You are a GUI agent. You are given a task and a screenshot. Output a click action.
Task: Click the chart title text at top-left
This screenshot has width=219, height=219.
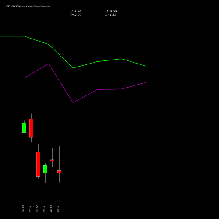(28, 7)
